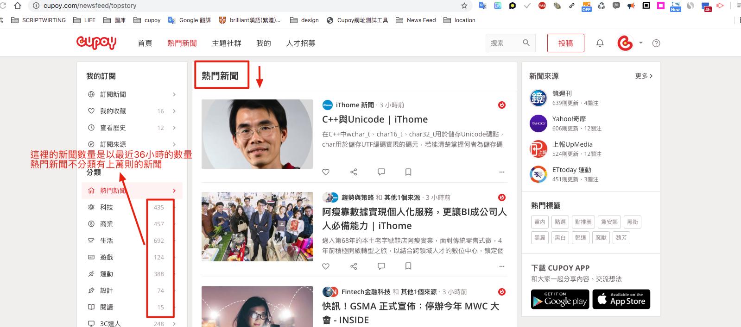Click hot badge on GSMA article

click(x=501, y=292)
